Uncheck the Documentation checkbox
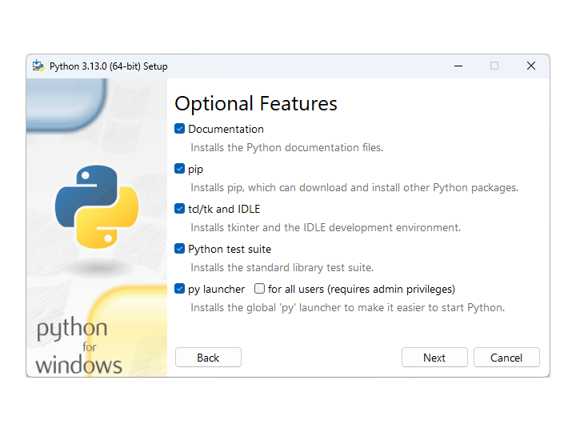Viewport: 576px width, 432px height. point(179,129)
